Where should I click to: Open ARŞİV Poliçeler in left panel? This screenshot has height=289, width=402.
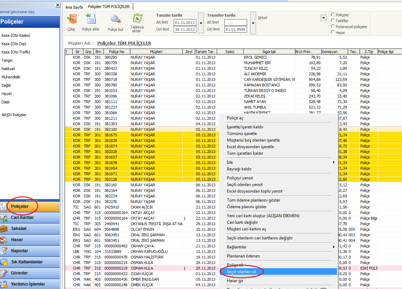[14, 115]
